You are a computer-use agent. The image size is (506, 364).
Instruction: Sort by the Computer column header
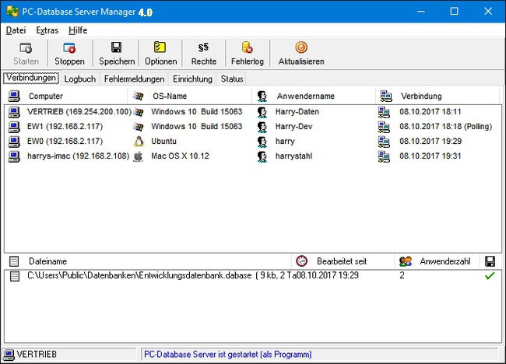(46, 96)
